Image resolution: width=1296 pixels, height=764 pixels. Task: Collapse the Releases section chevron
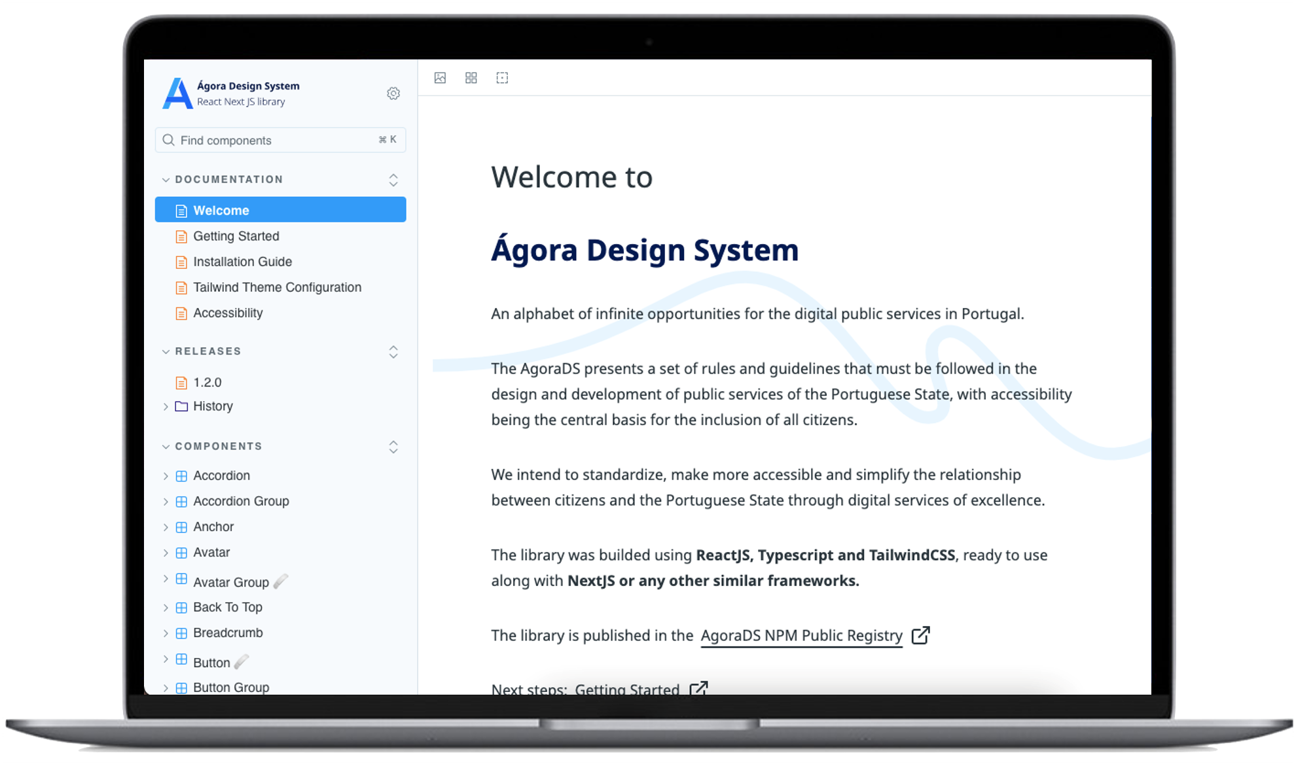pyautogui.click(x=166, y=351)
